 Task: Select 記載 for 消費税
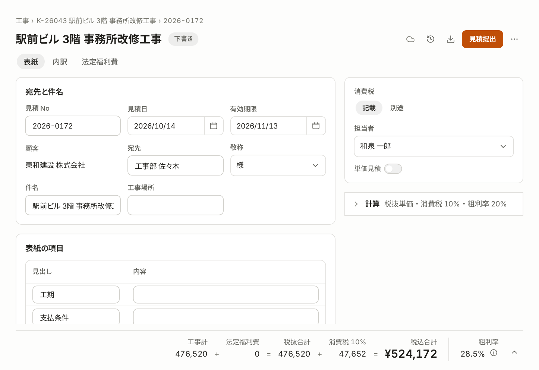pyautogui.click(x=369, y=108)
